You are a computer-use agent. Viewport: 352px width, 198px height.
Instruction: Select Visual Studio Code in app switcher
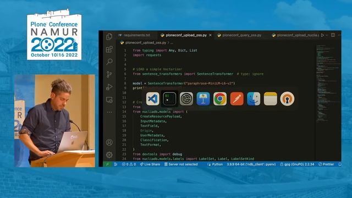click(153, 99)
